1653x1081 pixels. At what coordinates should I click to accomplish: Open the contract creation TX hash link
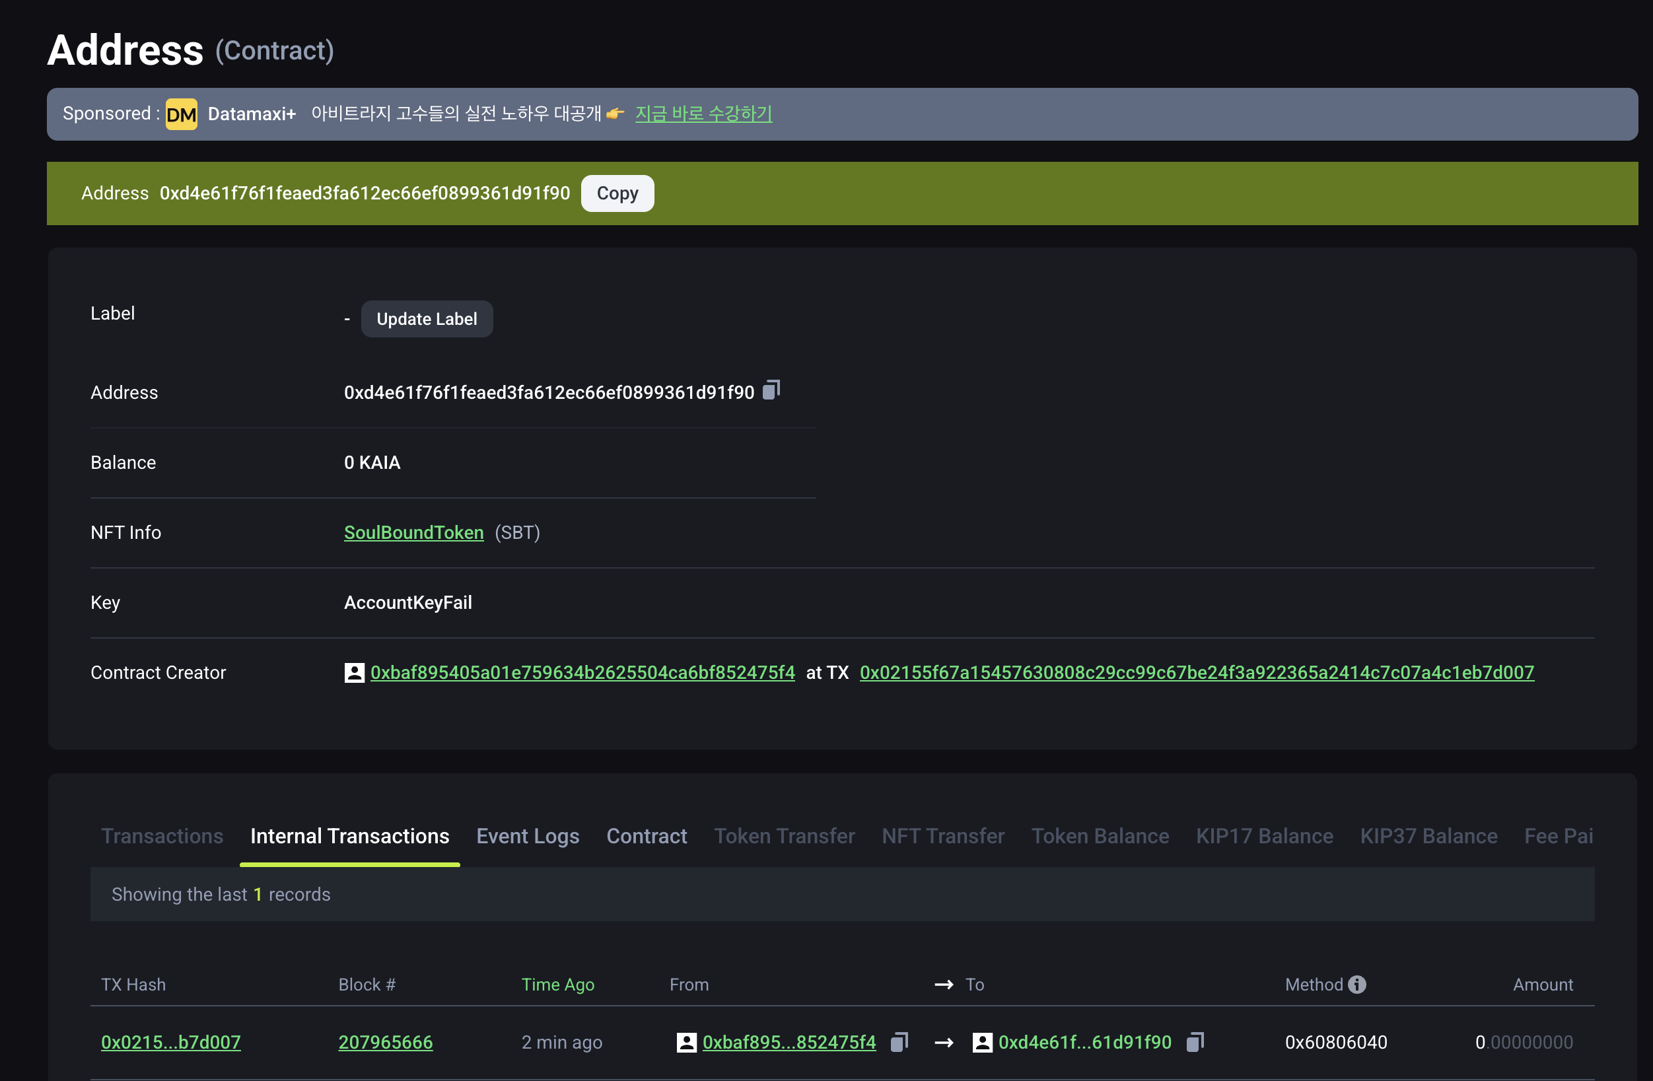coord(1196,672)
